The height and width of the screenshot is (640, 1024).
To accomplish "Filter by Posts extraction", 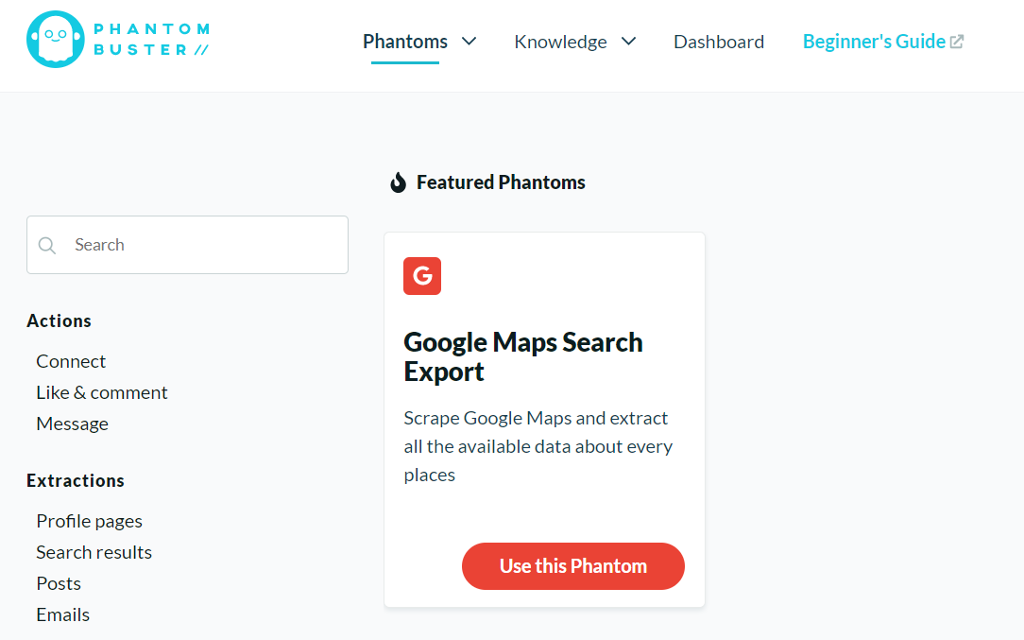I will tap(59, 583).
